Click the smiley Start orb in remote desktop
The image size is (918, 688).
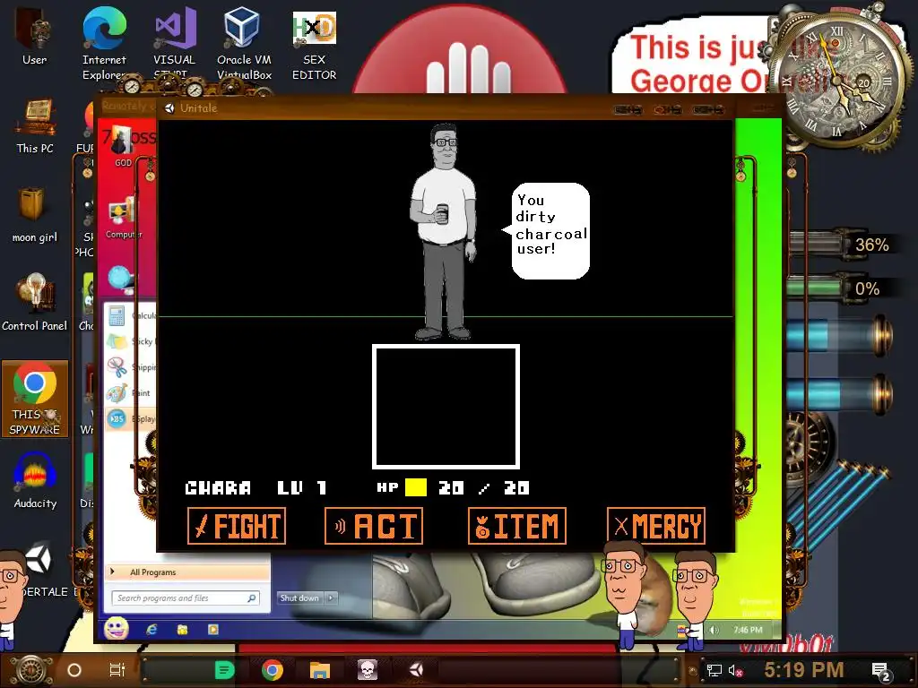pyautogui.click(x=117, y=629)
